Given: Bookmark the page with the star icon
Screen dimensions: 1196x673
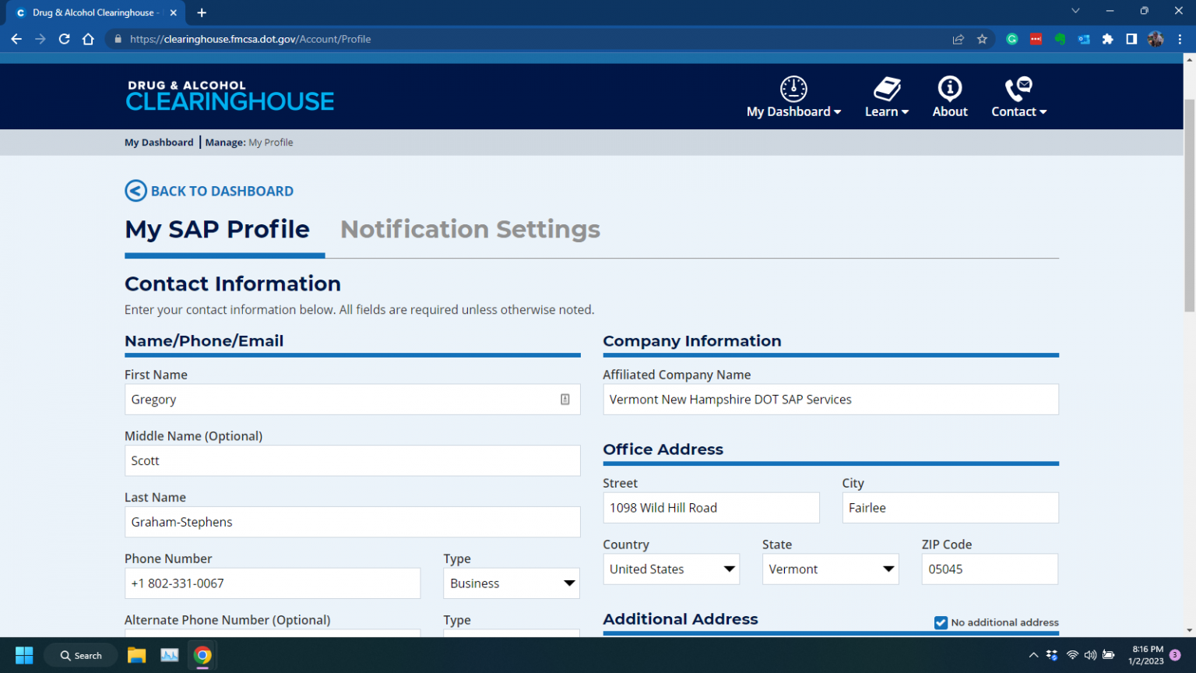Looking at the screenshot, I should tap(983, 38).
